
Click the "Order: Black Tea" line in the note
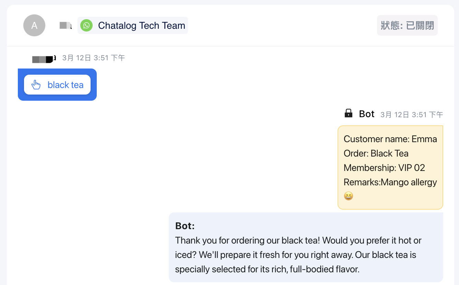tap(376, 153)
